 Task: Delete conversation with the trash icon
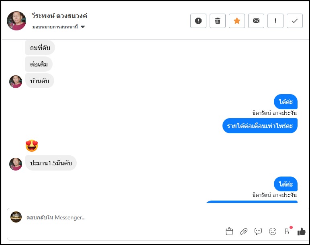(x=218, y=21)
